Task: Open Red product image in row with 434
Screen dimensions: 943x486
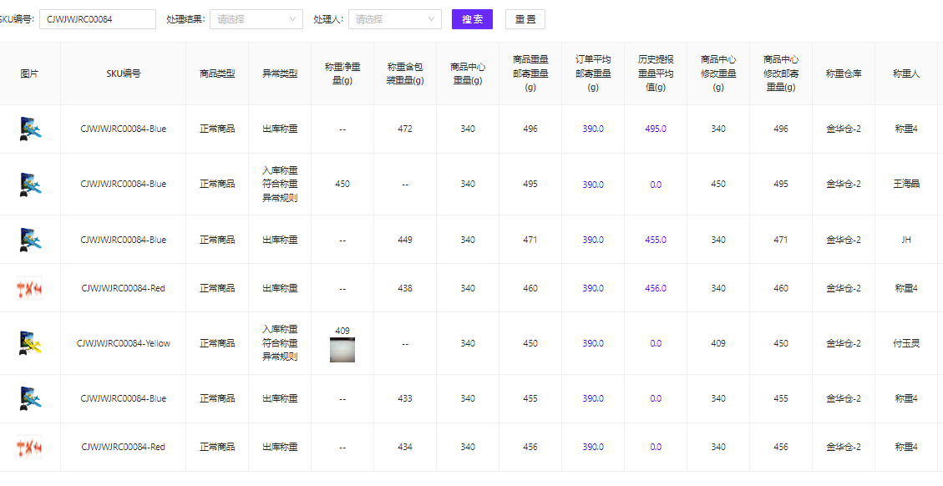Action: point(29,447)
